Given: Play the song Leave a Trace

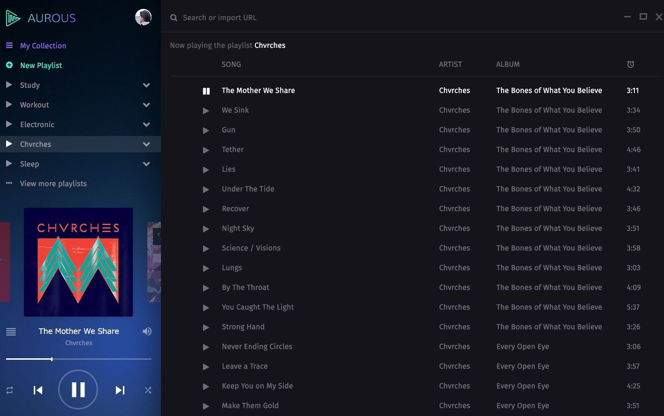Looking at the screenshot, I should point(206,367).
